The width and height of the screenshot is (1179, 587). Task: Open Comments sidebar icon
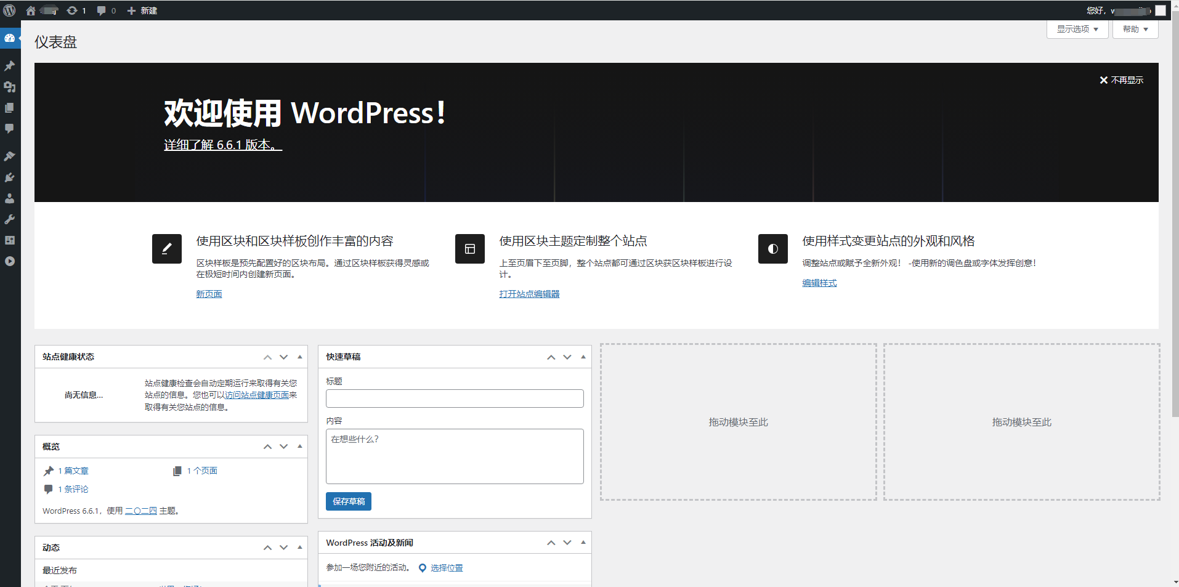pyautogui.click(x=10, y=129)
